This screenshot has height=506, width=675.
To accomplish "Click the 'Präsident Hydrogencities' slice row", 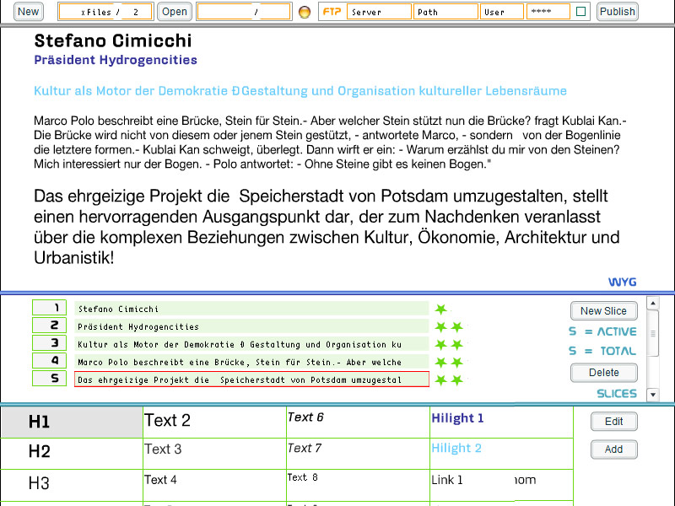I will click(x=251, y=326).
